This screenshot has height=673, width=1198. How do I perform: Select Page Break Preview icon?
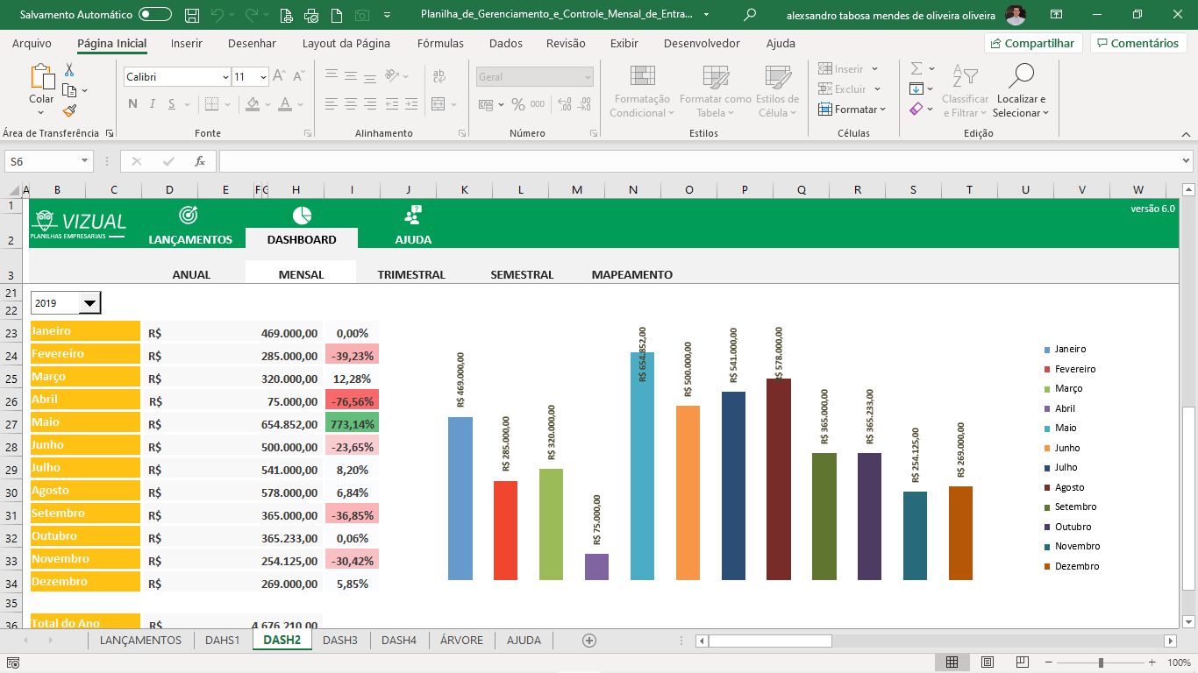pos(1023,662)
